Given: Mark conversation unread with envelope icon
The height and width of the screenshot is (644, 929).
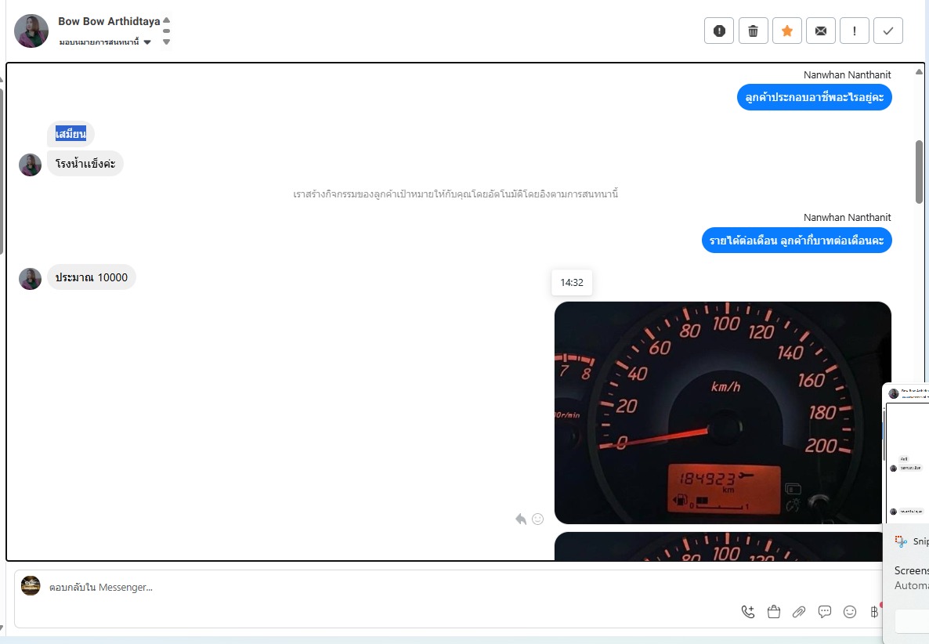Looking at the screenshot, I should 821,31.
